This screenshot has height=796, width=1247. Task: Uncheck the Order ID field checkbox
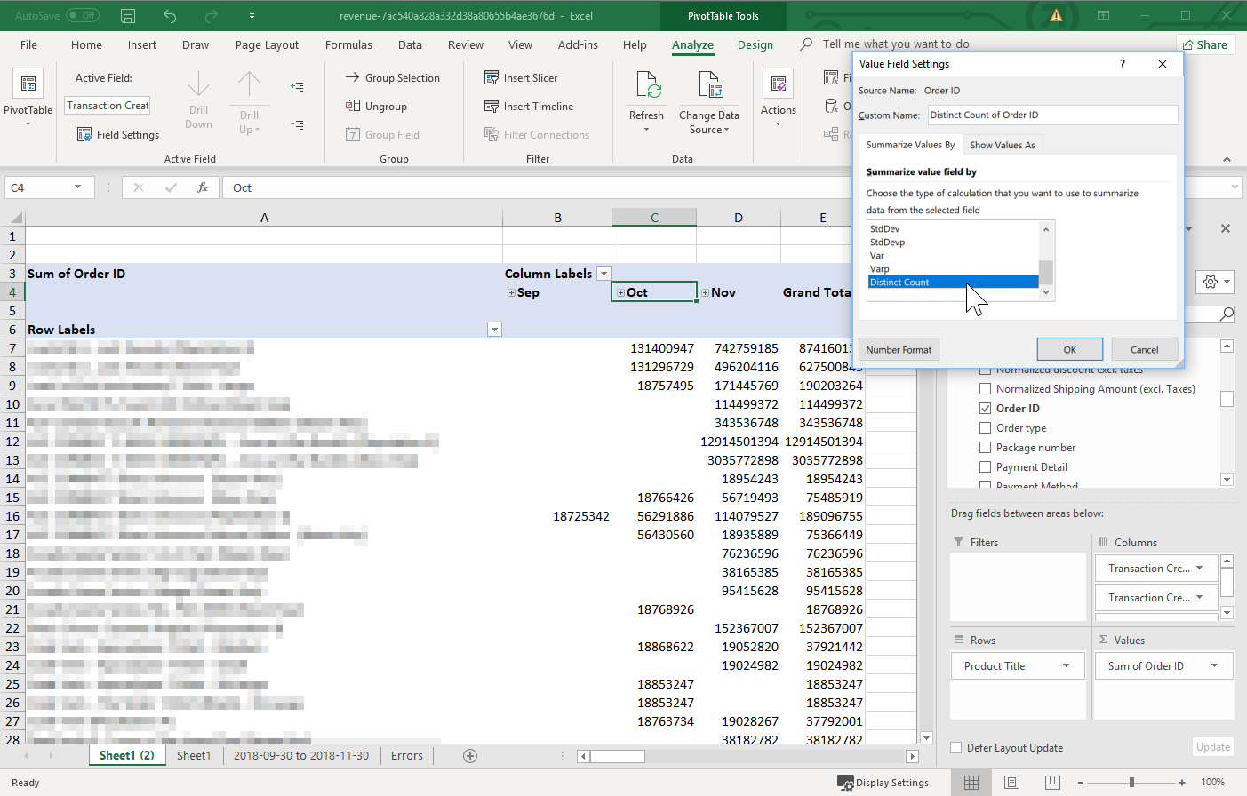985,409
